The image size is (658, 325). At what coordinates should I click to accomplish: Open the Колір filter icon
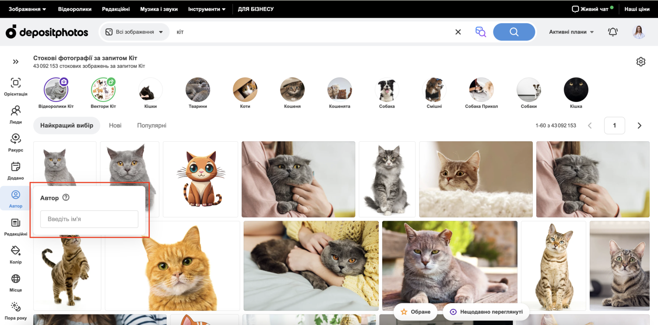click(15, 255)
